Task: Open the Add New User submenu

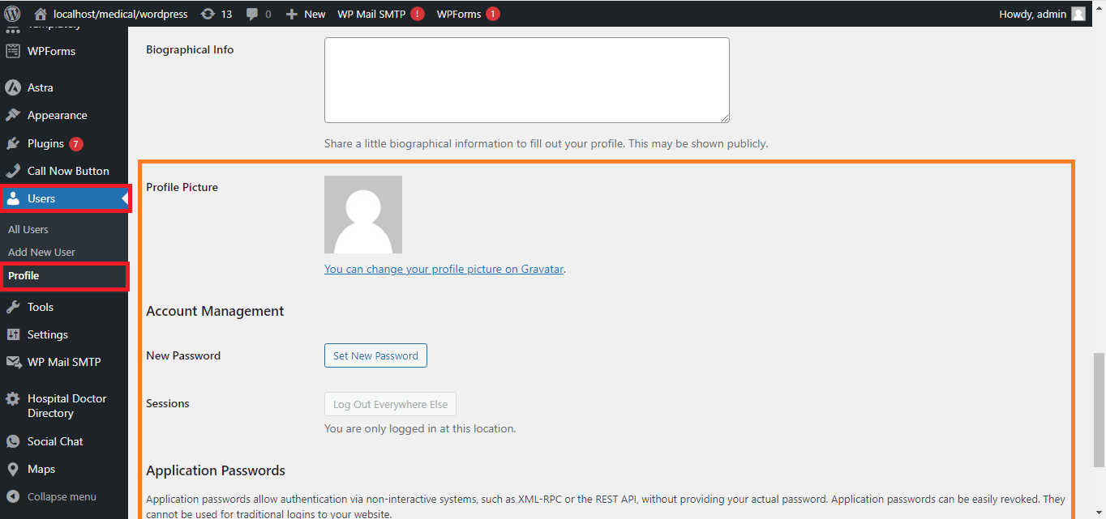Action: click(x=41, y=252)
